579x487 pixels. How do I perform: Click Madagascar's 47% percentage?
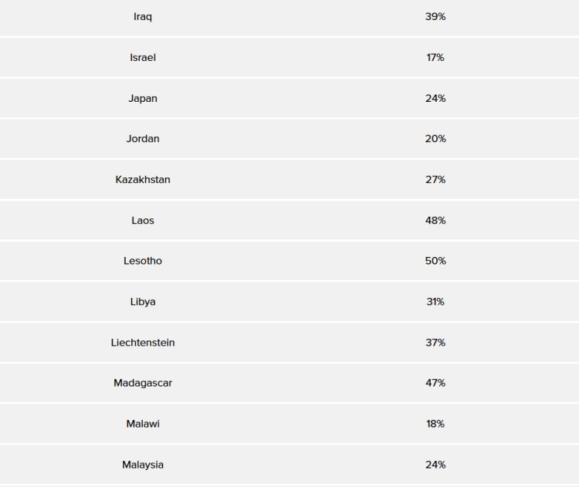point(435,383)
